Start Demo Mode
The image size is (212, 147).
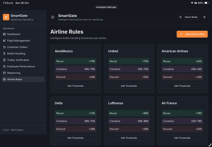[188, 17]
